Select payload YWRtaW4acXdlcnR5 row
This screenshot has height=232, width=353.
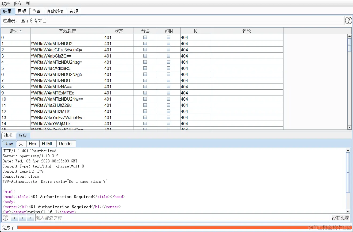coord(142,68)
